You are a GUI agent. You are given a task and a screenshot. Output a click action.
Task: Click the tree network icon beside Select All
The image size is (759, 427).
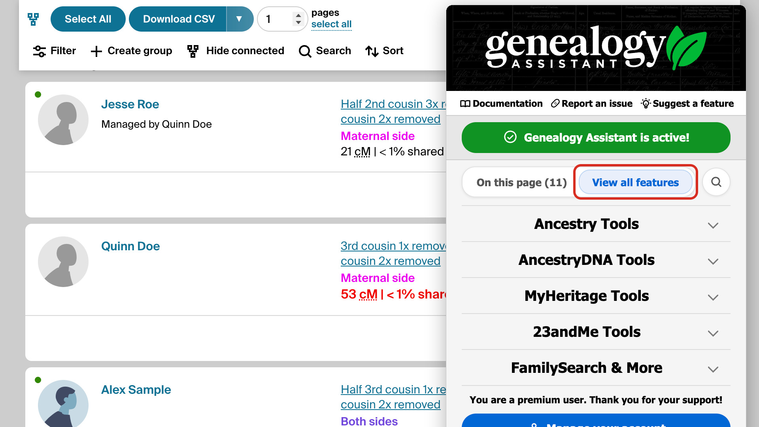pyautogui.click(x=33, y=19)
